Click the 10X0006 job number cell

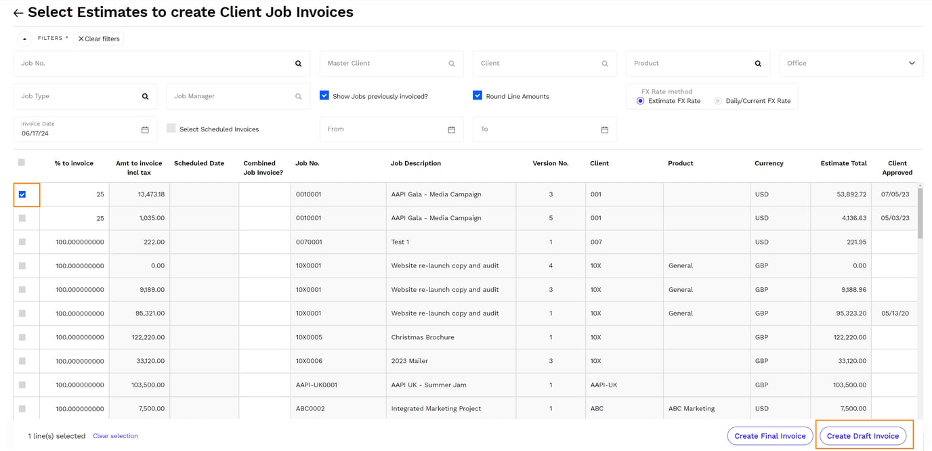tap(338, 361)
